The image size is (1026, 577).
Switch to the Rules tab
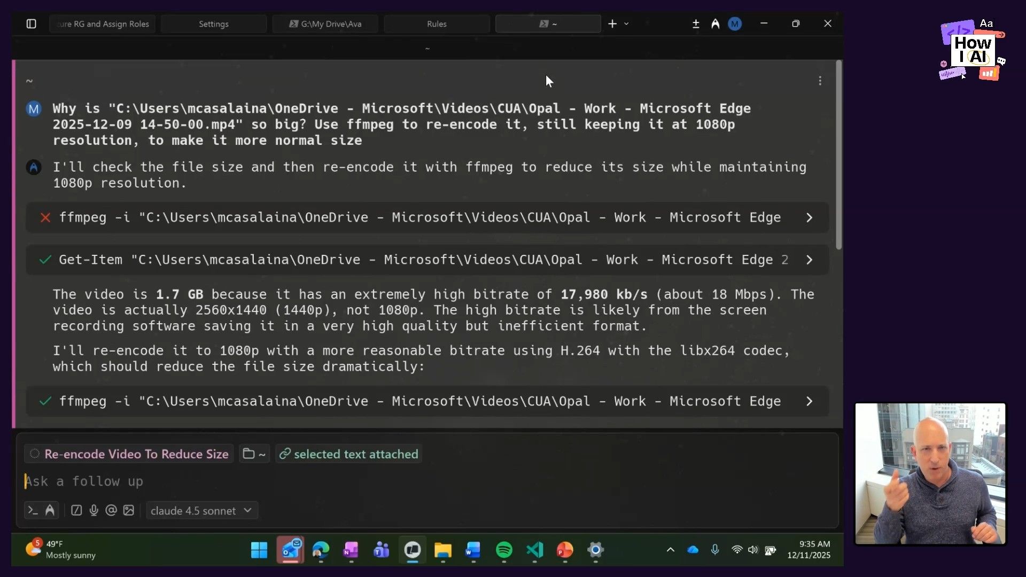437,24
